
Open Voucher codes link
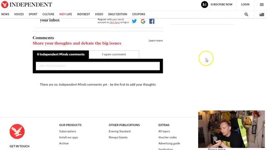click(168, 137)
